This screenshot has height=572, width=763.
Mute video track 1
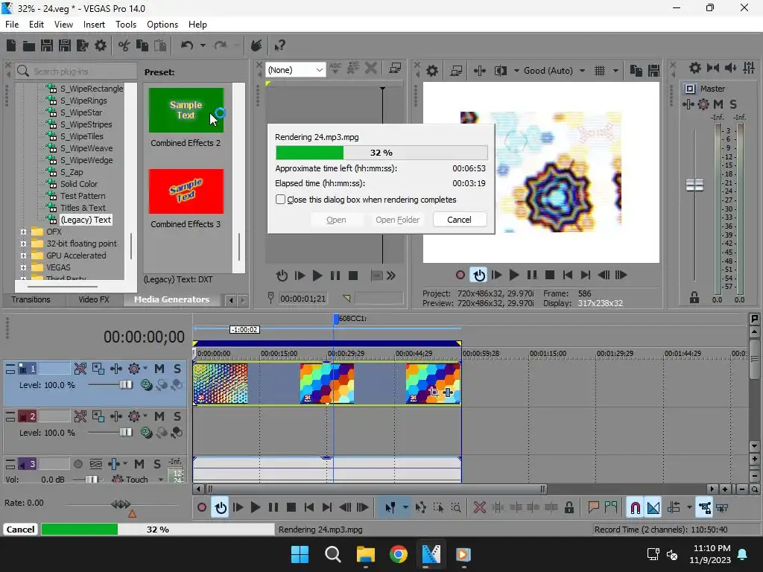(159, 369)
